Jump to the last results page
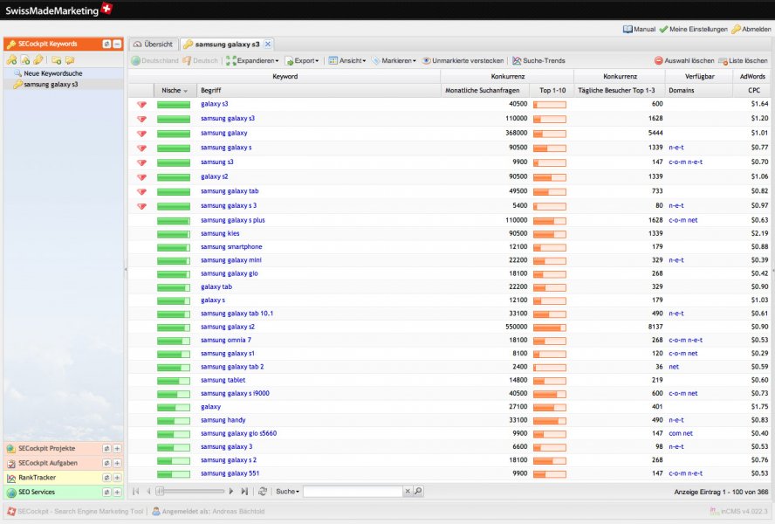775x524 pixels. click(x=244, y=492)
